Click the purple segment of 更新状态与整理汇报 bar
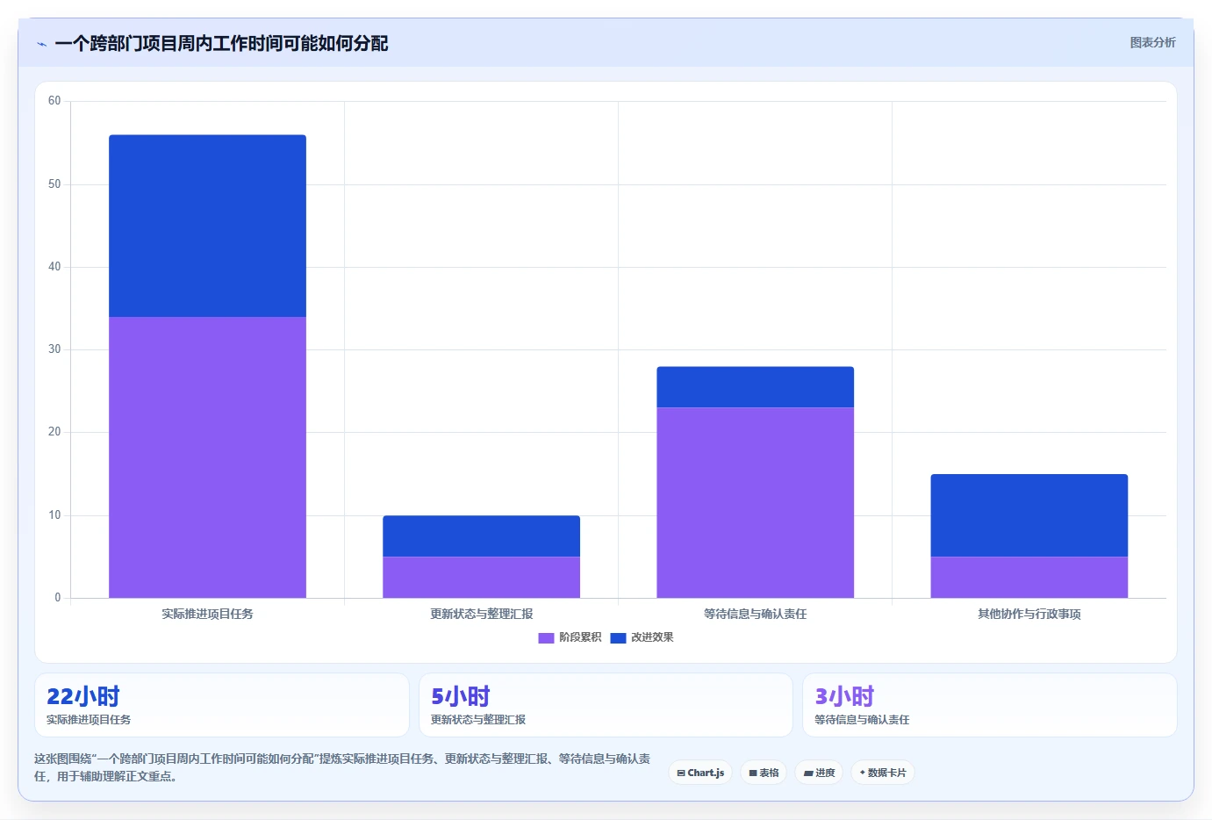This screenshot has height=820, width=1212. (481, 578)
